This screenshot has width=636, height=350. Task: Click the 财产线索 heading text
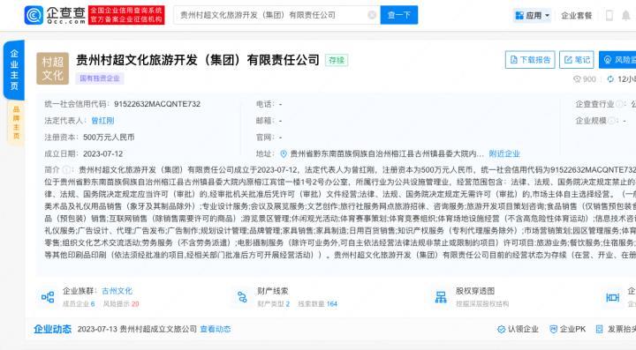tap(273, 291)
